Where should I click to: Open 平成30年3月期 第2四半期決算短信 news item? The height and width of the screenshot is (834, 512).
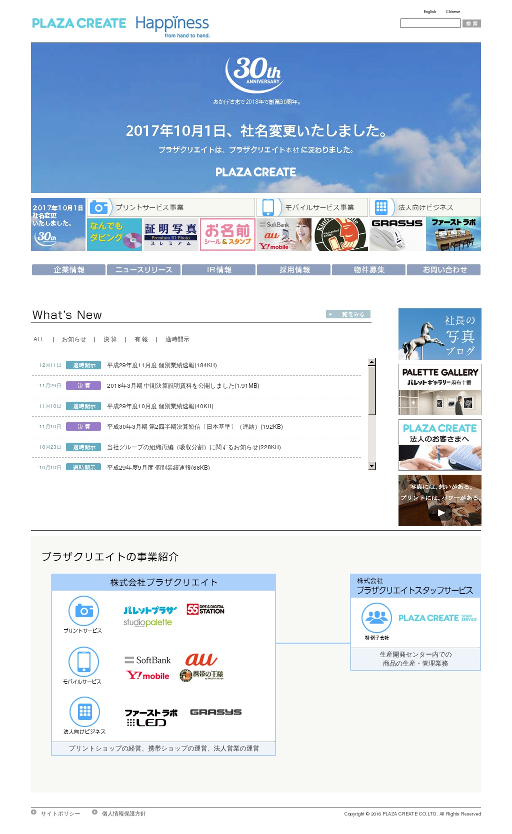[x=195, y=427]
